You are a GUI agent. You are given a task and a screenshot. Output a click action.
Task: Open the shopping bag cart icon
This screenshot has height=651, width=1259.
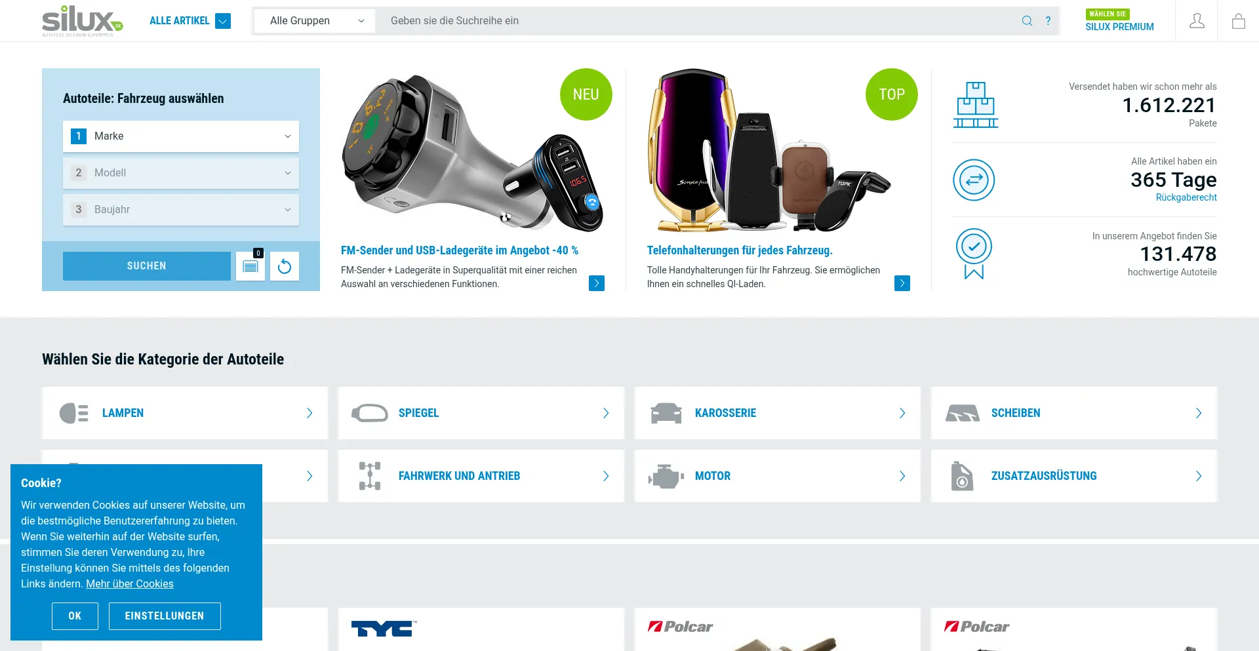point(1238,21)
